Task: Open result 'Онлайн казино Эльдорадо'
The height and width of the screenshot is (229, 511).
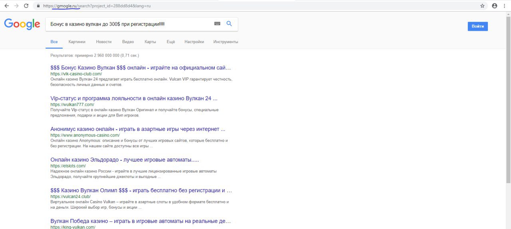Action: click(x=125, y=160)
